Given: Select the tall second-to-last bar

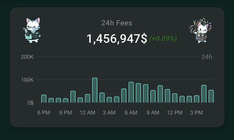Looking at the screenshot, I should pyautogui.click(x=204, y=94).
